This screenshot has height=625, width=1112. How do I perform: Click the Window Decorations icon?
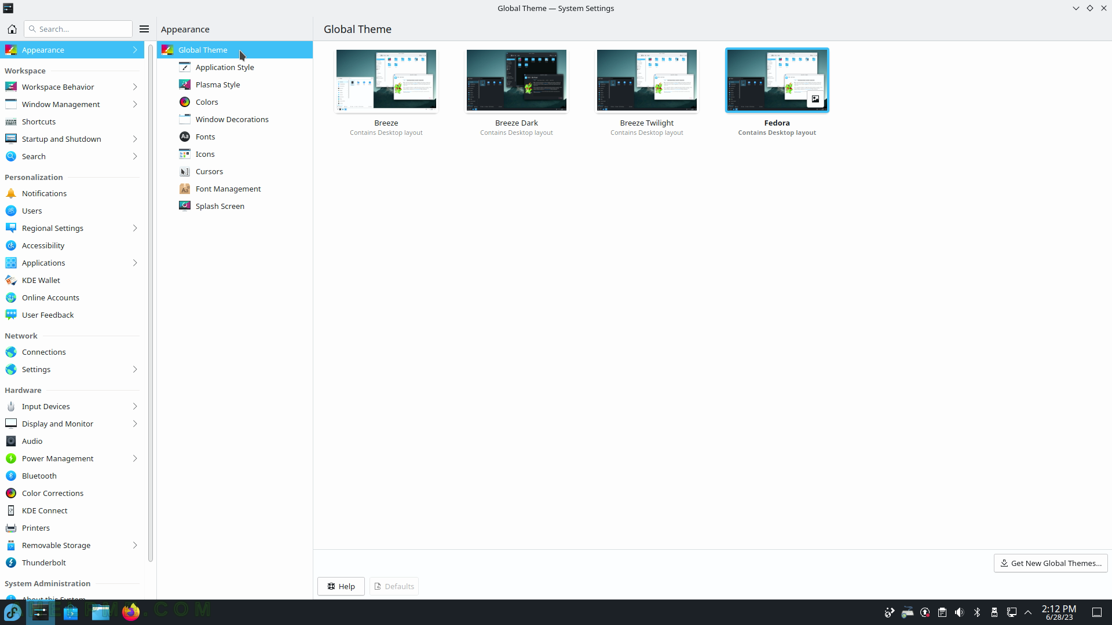pos(185,119)
